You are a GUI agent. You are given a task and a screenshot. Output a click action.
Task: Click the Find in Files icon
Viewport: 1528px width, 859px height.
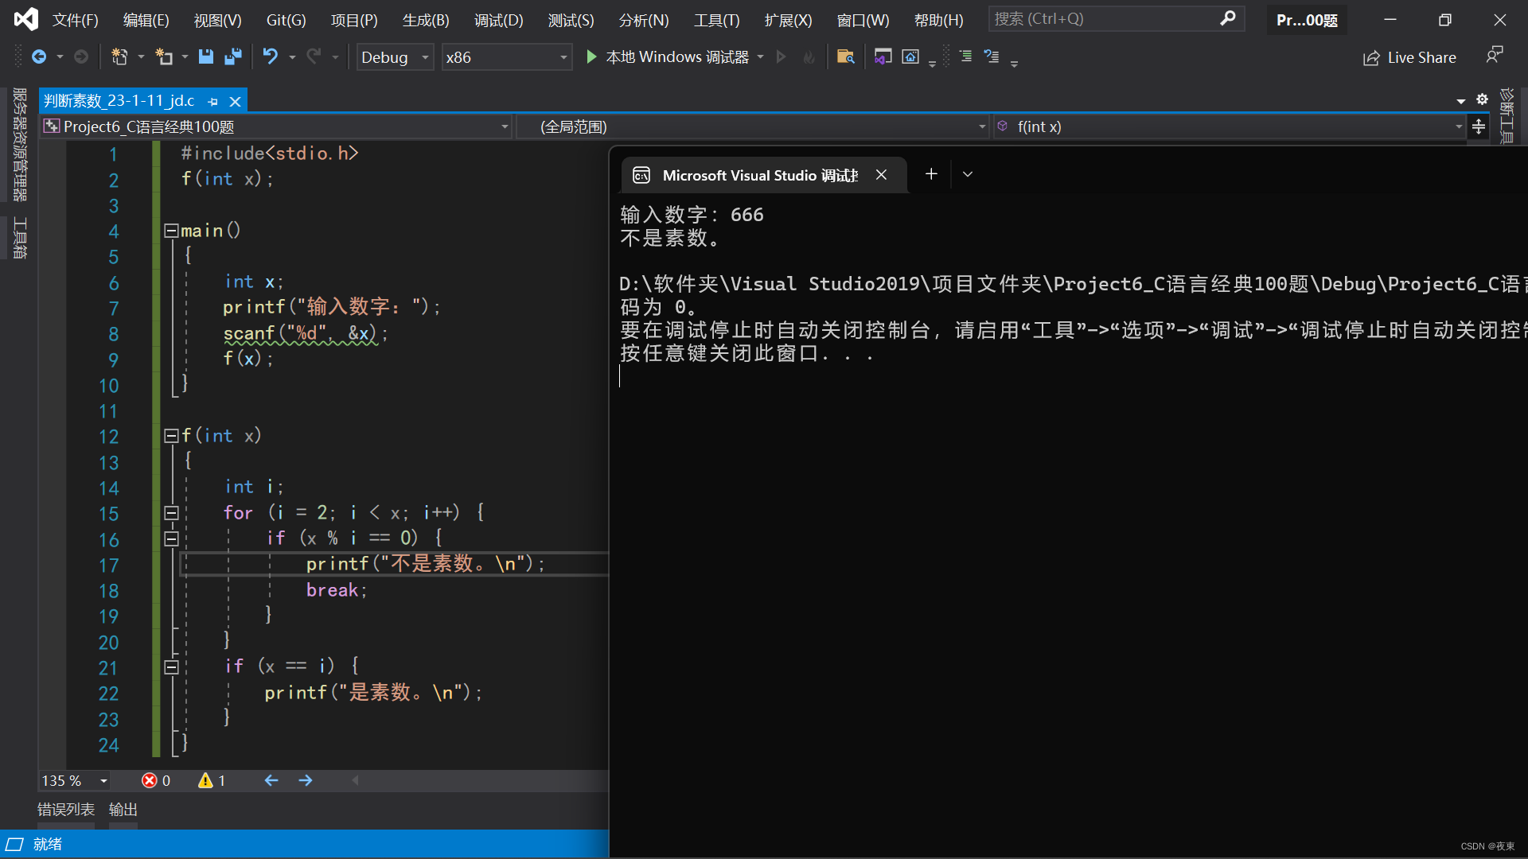click(x=845, y=56)
